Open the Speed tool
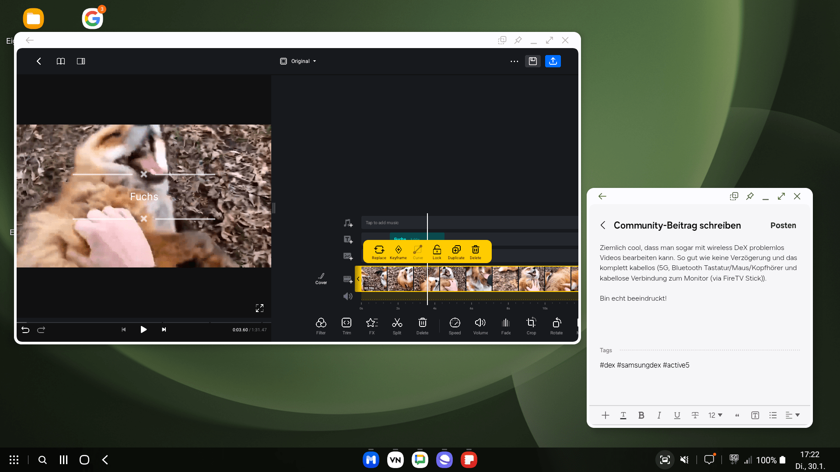Screen dimensions: 840x472 [455, 326]
